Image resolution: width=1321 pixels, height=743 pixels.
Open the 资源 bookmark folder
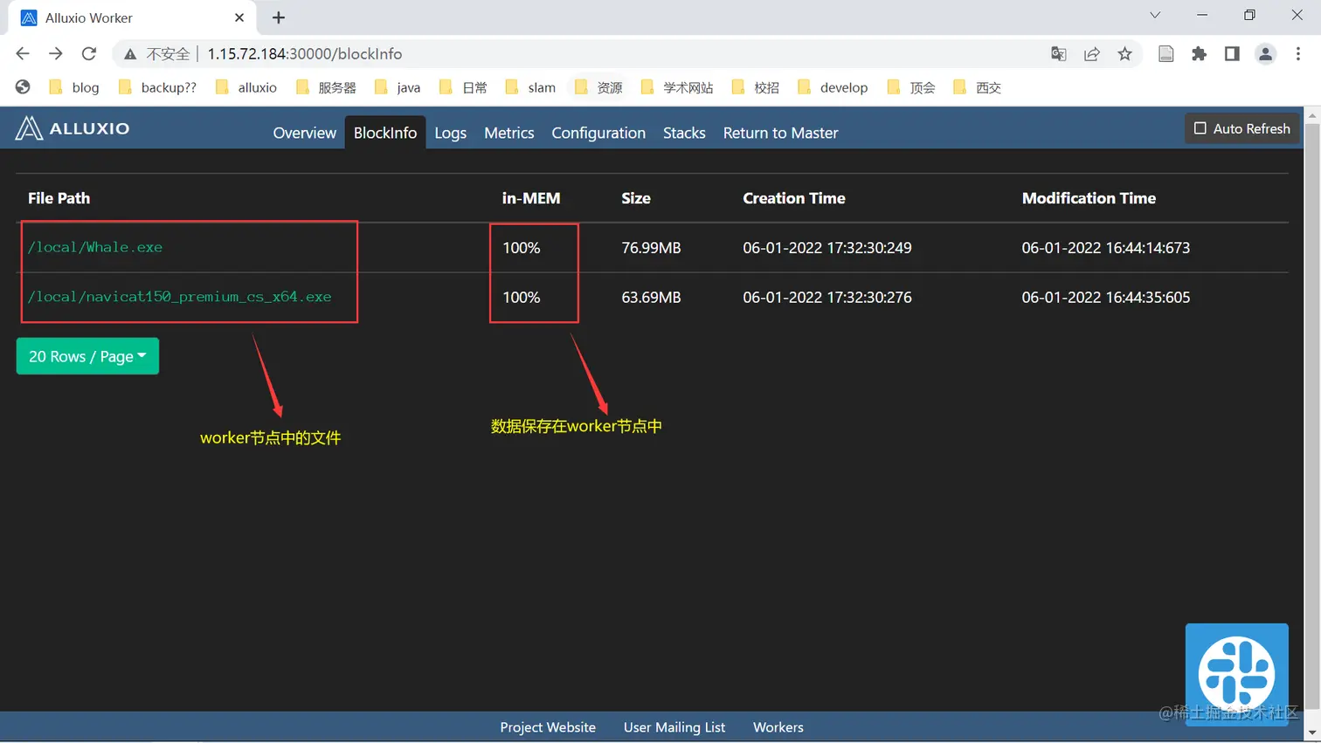click(x=598, y=87)
